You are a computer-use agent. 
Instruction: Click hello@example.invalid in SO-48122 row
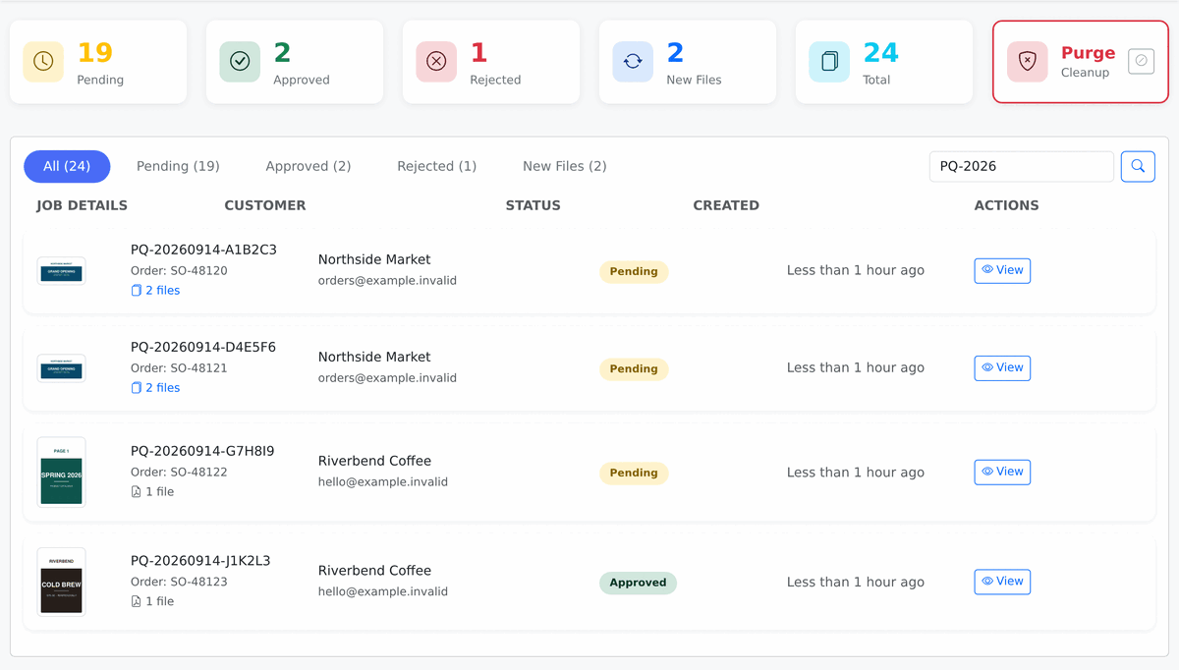click(383, 482)
